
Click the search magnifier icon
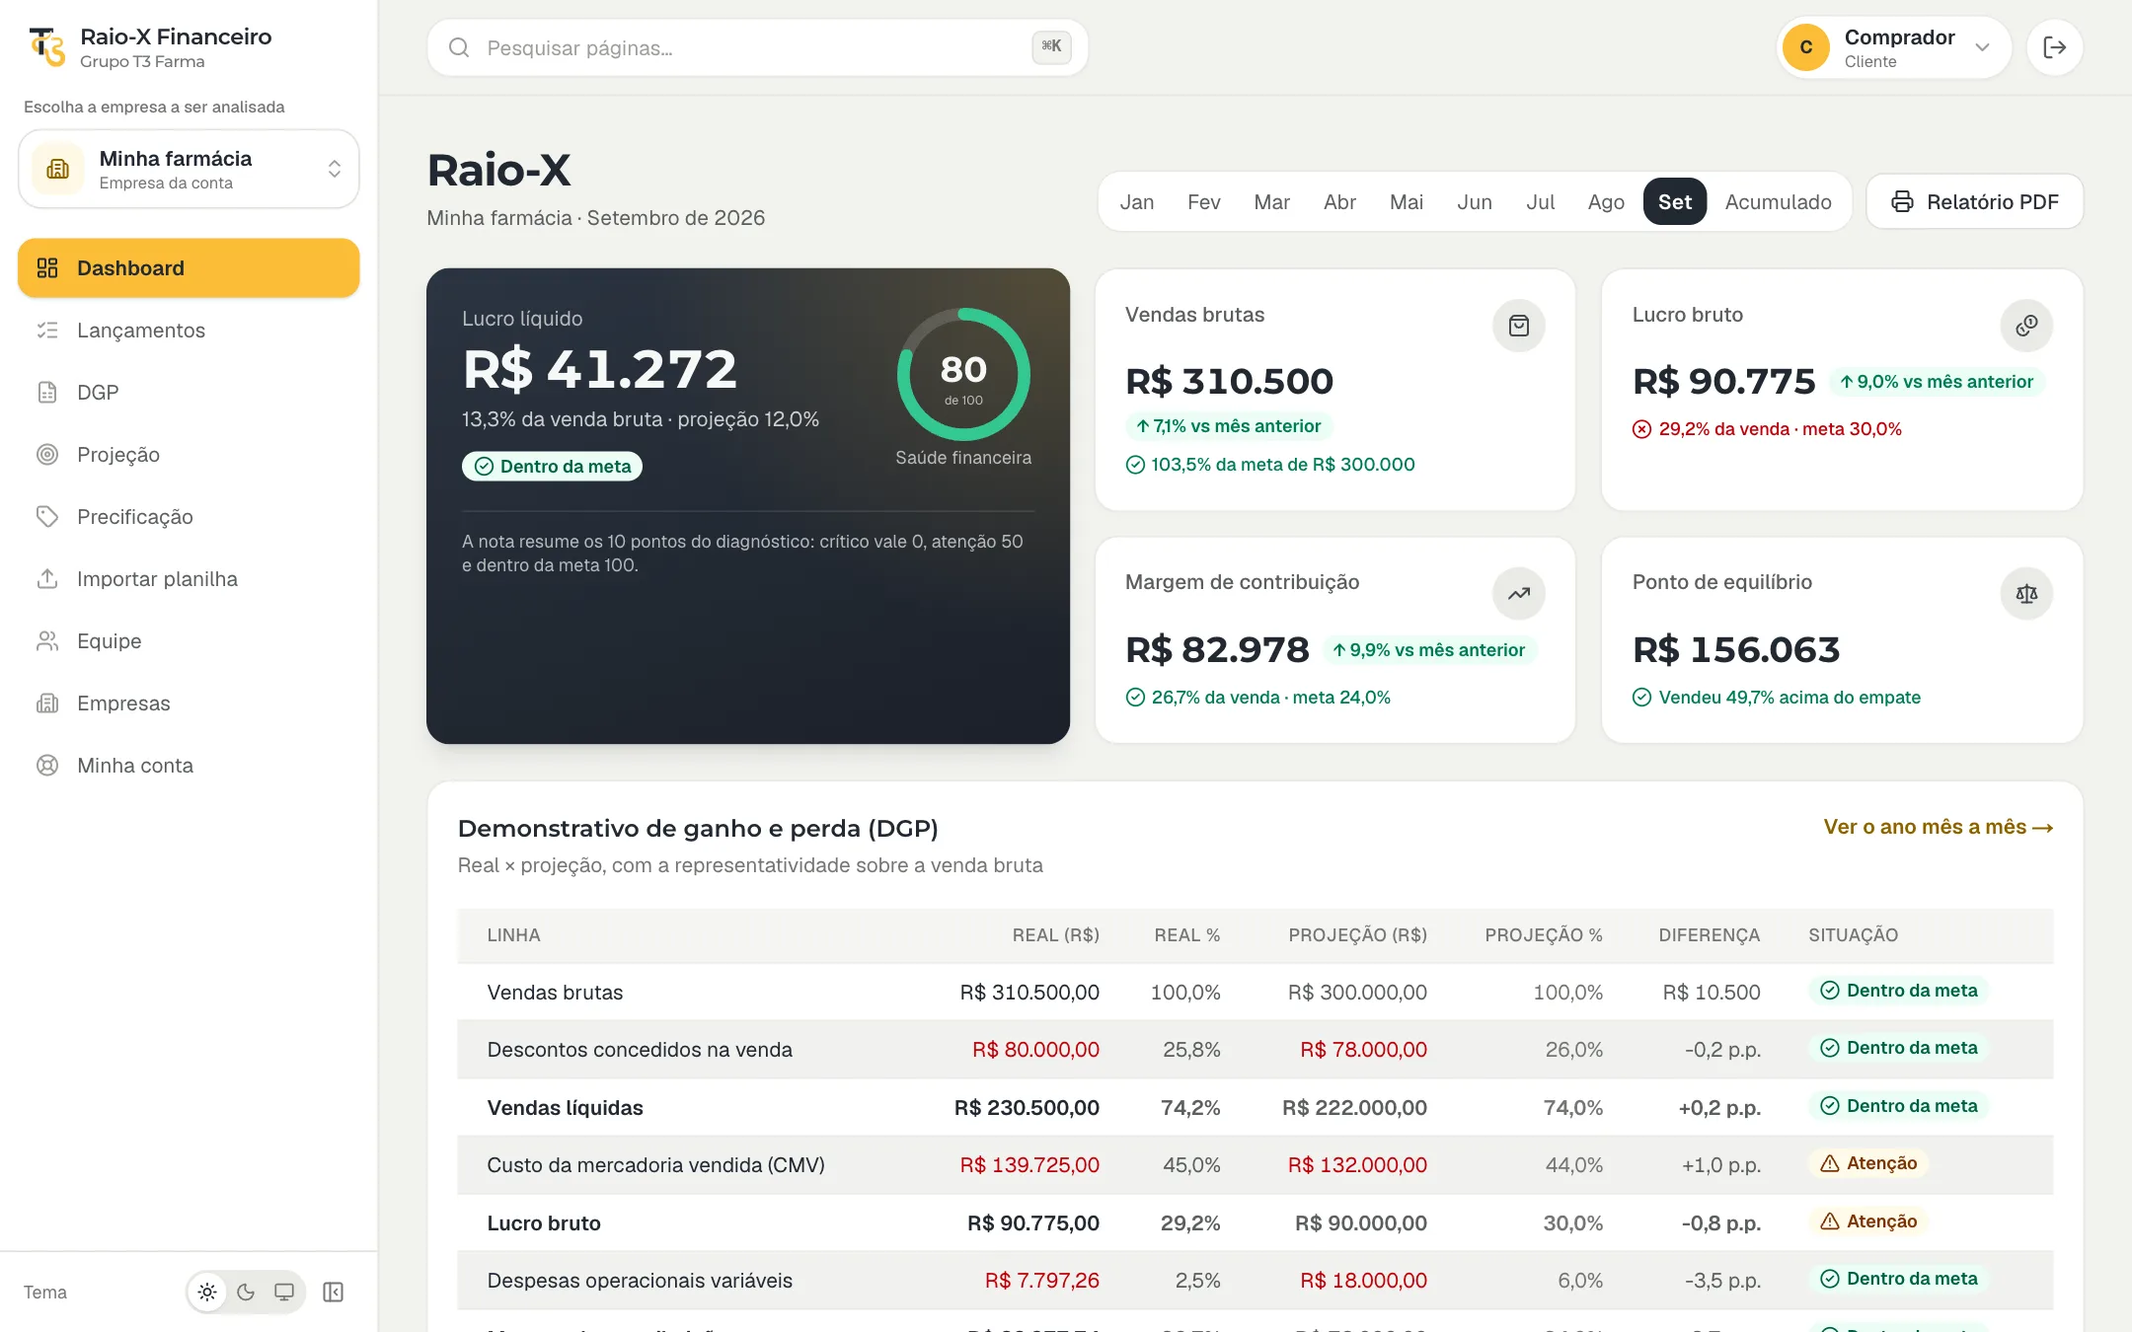point(458,47)
